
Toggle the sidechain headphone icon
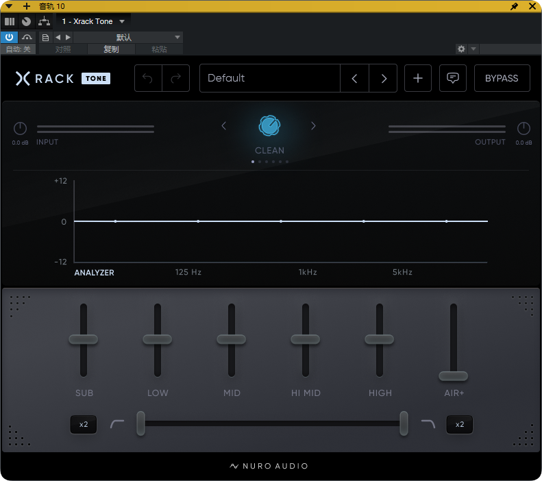click(27, 37)
